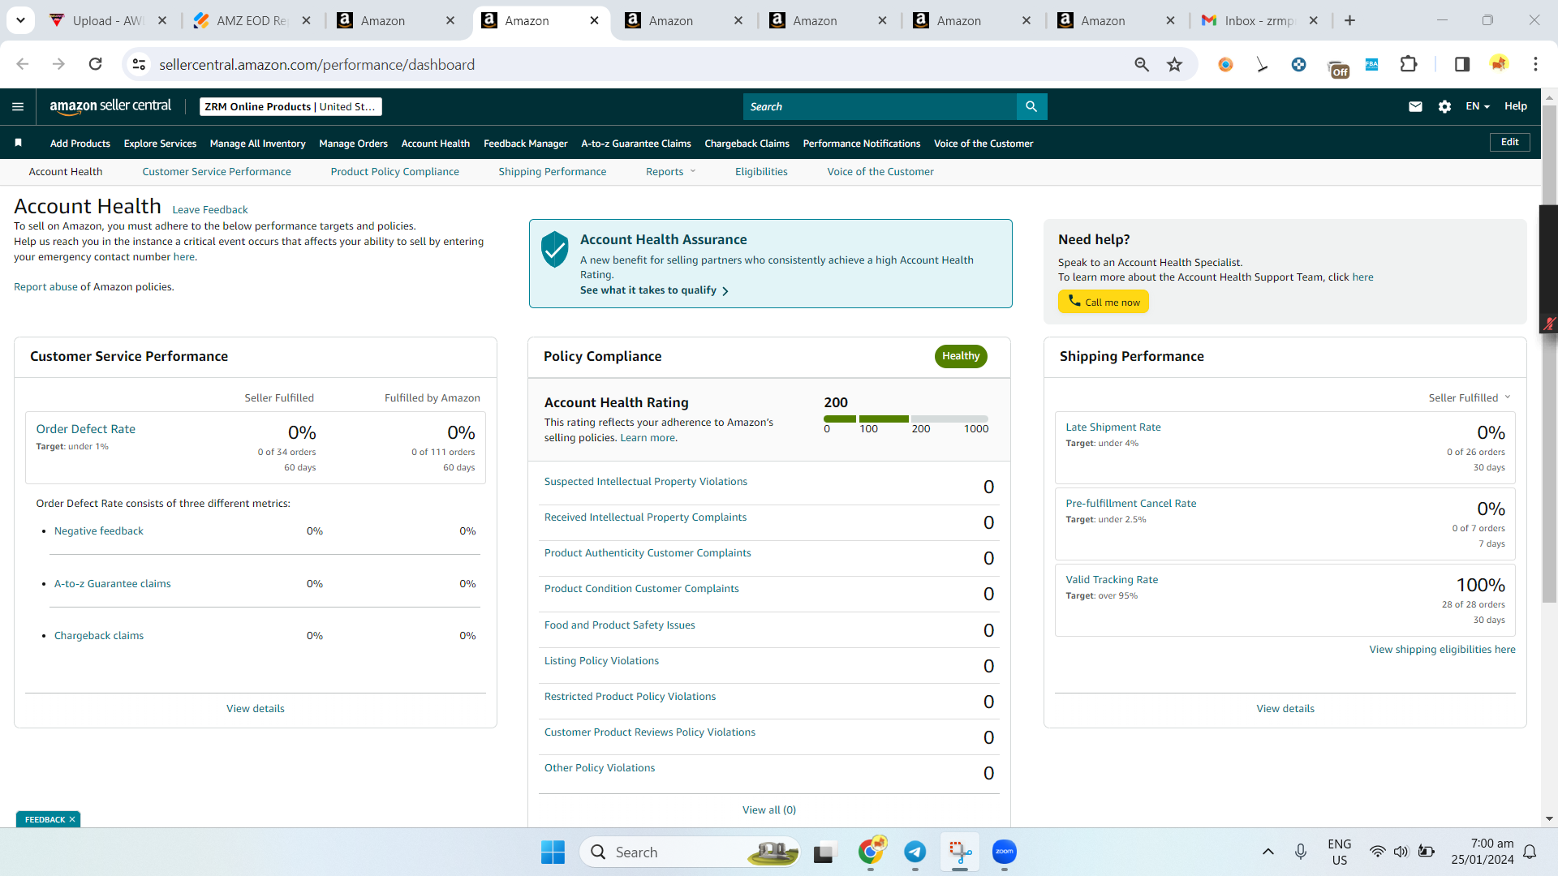
Task: Open the settings gear icon
Action: click(x=1444, y=106)
